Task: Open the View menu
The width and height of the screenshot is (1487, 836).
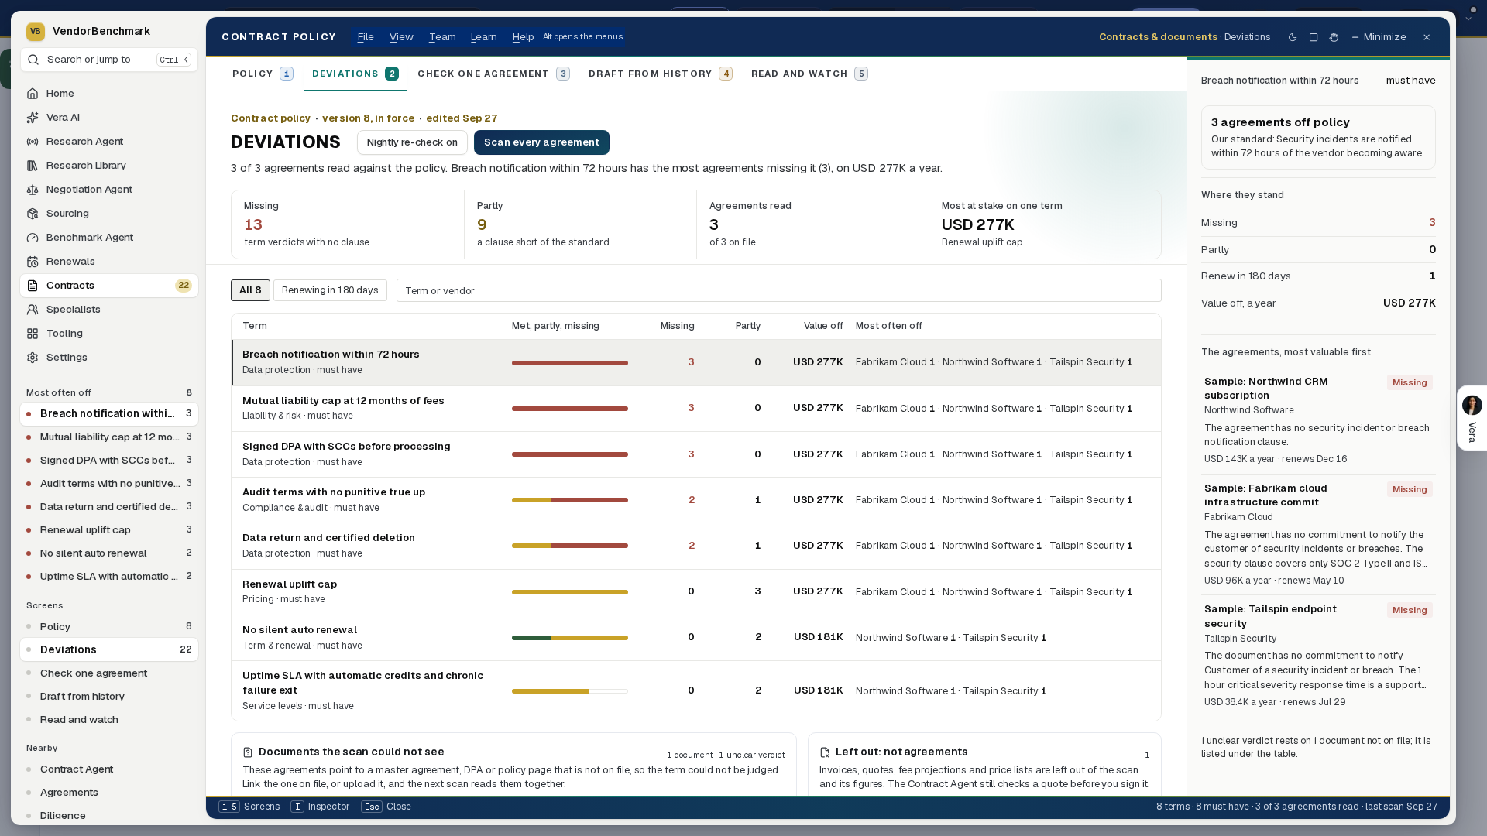Action: [x=401, y=37]
